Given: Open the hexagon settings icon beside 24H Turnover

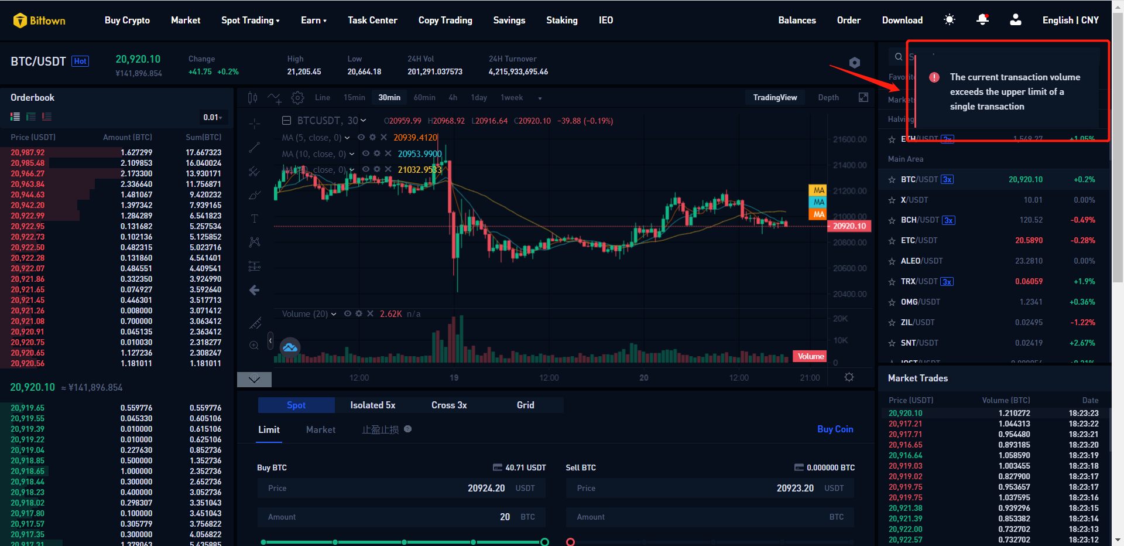Looking at the screenshot, I should click(x=855, y=63).
